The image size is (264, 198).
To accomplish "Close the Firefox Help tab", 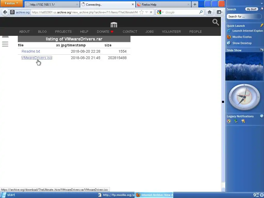I will coord(188,5).
